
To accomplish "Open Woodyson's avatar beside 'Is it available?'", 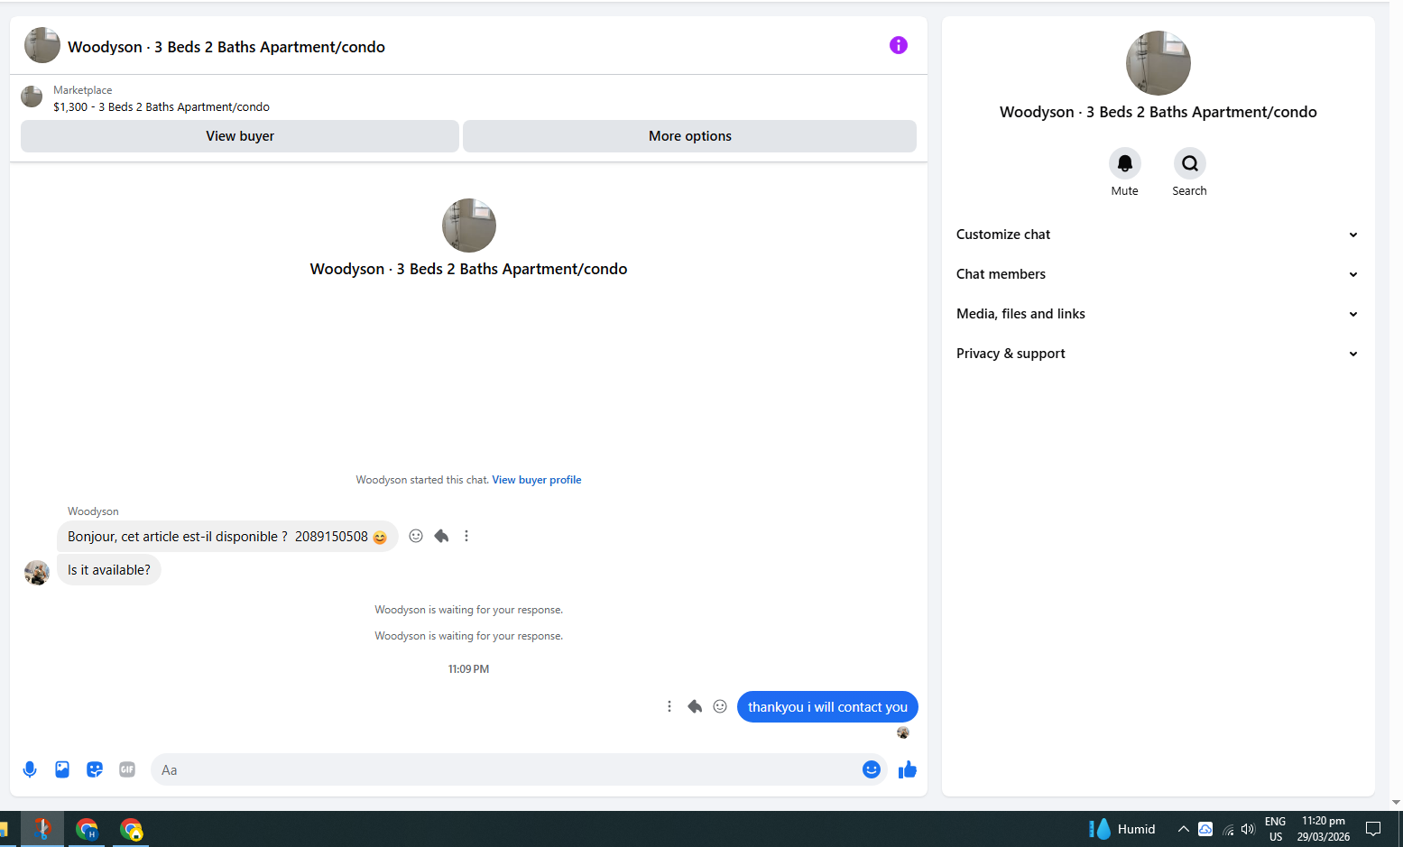I will coord(37,573).
